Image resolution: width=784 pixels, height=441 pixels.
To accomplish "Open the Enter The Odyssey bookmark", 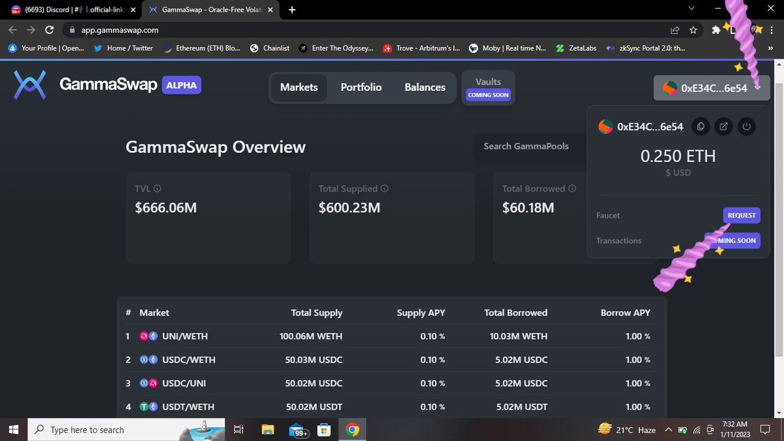I will (x=336, y=48).
